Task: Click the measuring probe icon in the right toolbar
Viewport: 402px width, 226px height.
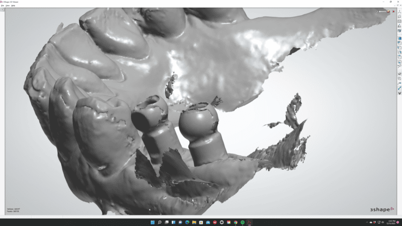Action: pyautogui.click(x=399, y=83)
